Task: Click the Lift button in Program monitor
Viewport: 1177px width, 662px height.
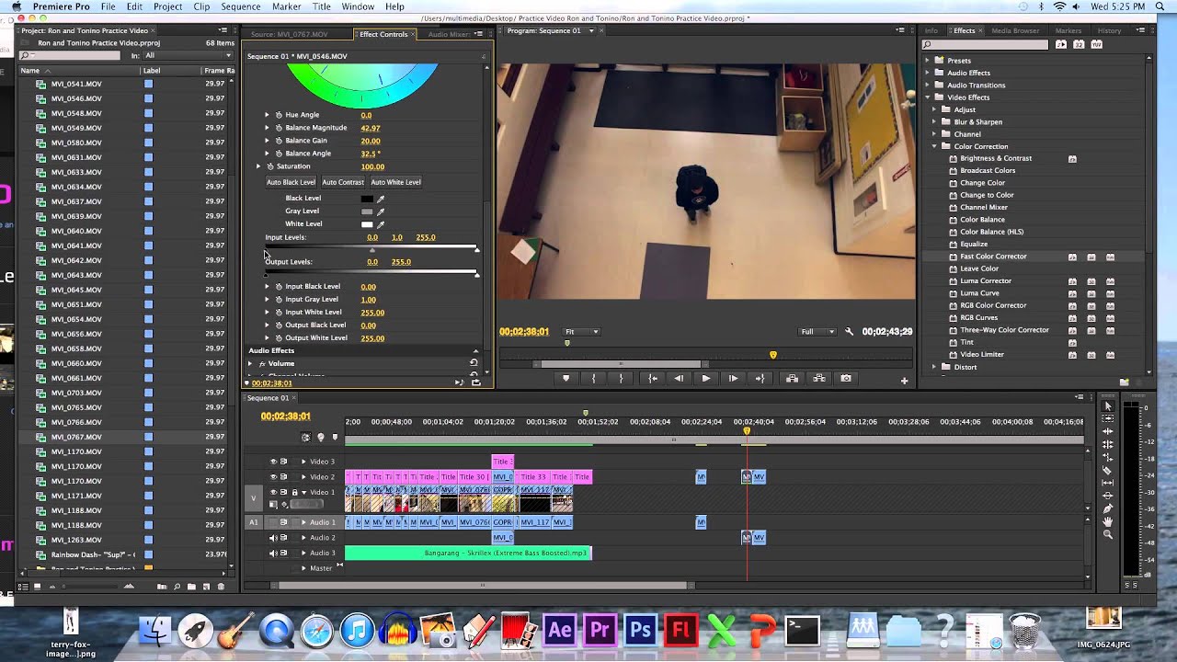Action: (792, 378)
